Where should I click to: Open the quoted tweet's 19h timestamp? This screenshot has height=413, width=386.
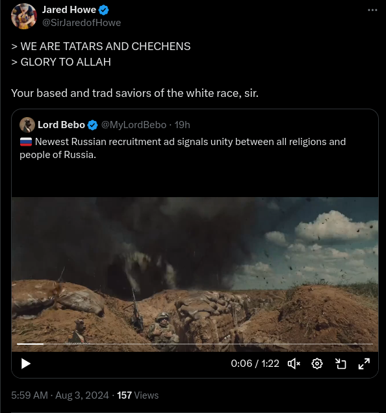(x=182, y=125)
